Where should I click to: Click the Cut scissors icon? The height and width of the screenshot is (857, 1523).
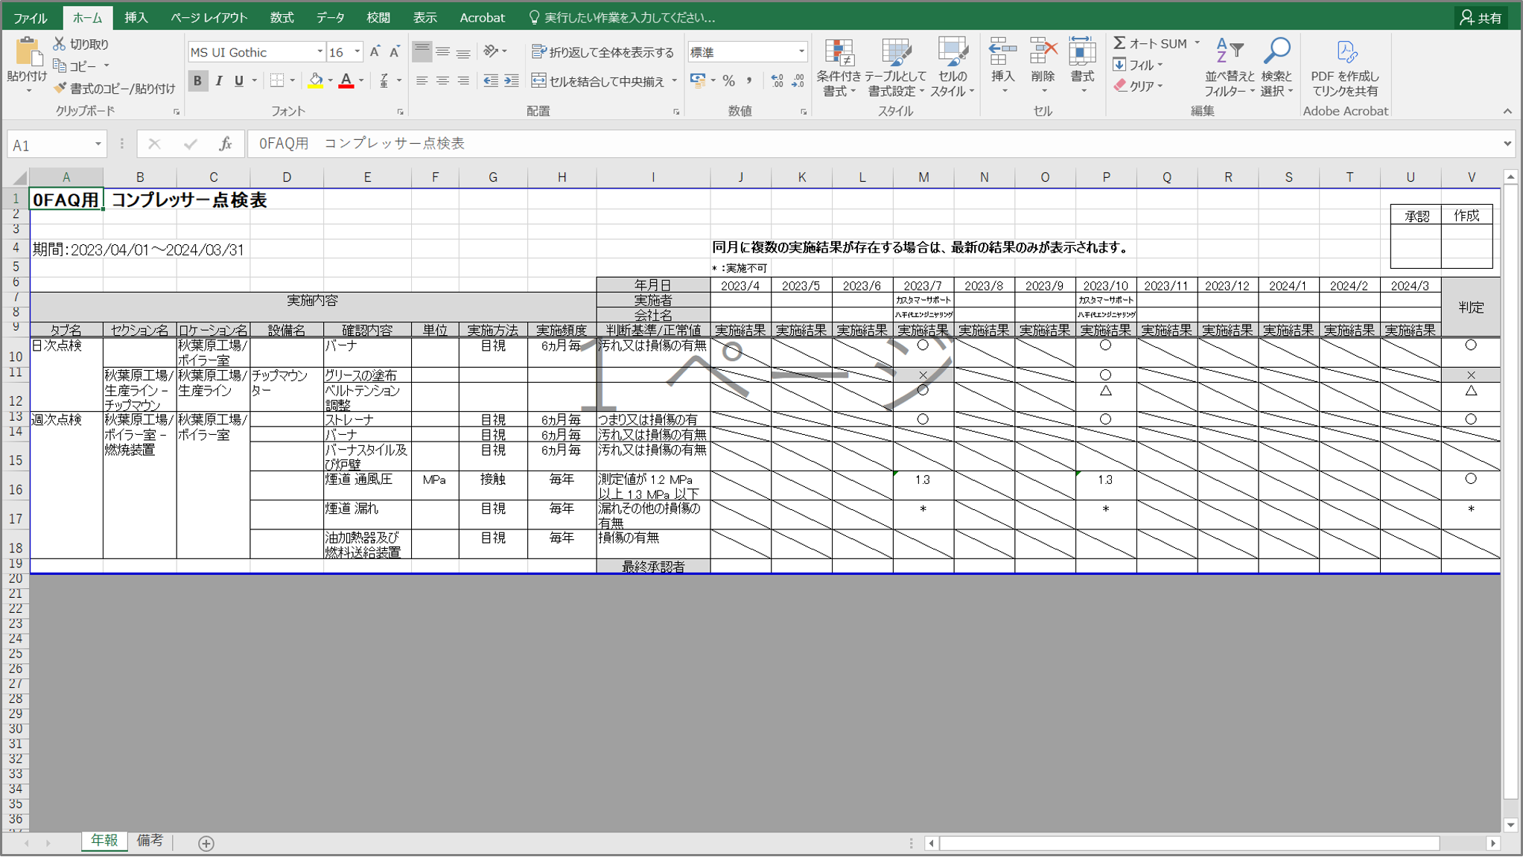60,44
